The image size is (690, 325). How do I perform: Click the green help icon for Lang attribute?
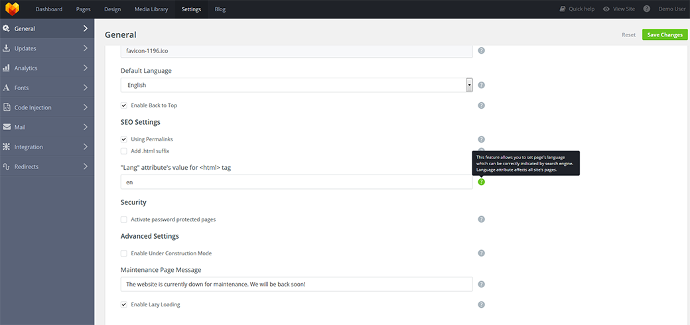click(x=481, y=182)
